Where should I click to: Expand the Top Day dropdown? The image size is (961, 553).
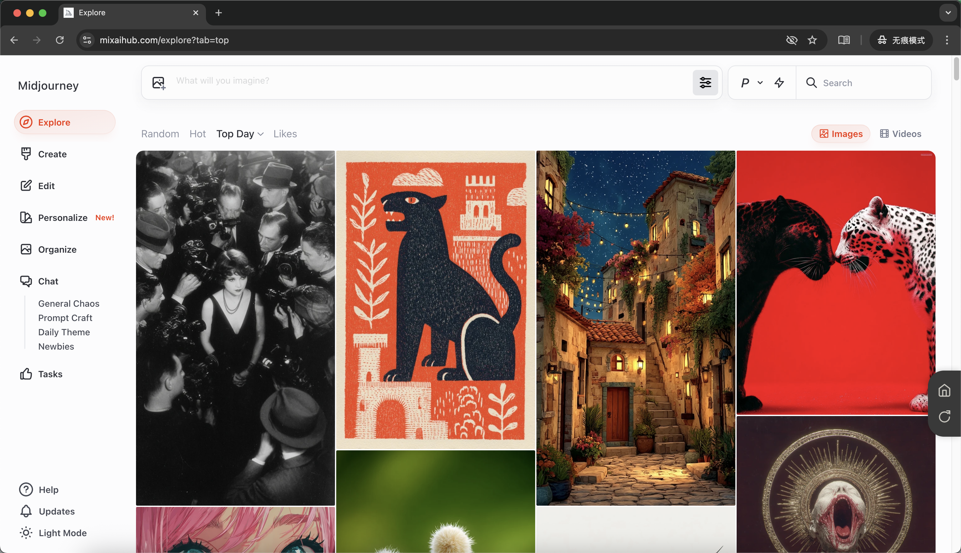point(240,134)
